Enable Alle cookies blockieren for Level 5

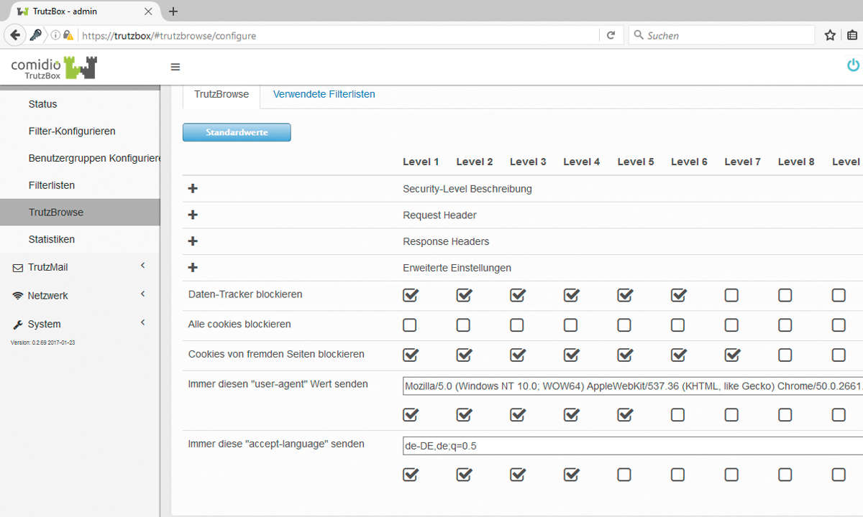click(624, 325)
